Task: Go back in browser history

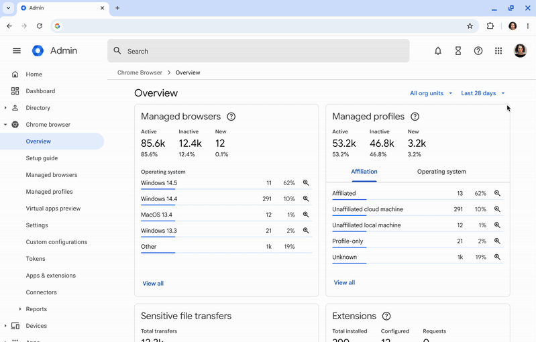Action: 9,26
